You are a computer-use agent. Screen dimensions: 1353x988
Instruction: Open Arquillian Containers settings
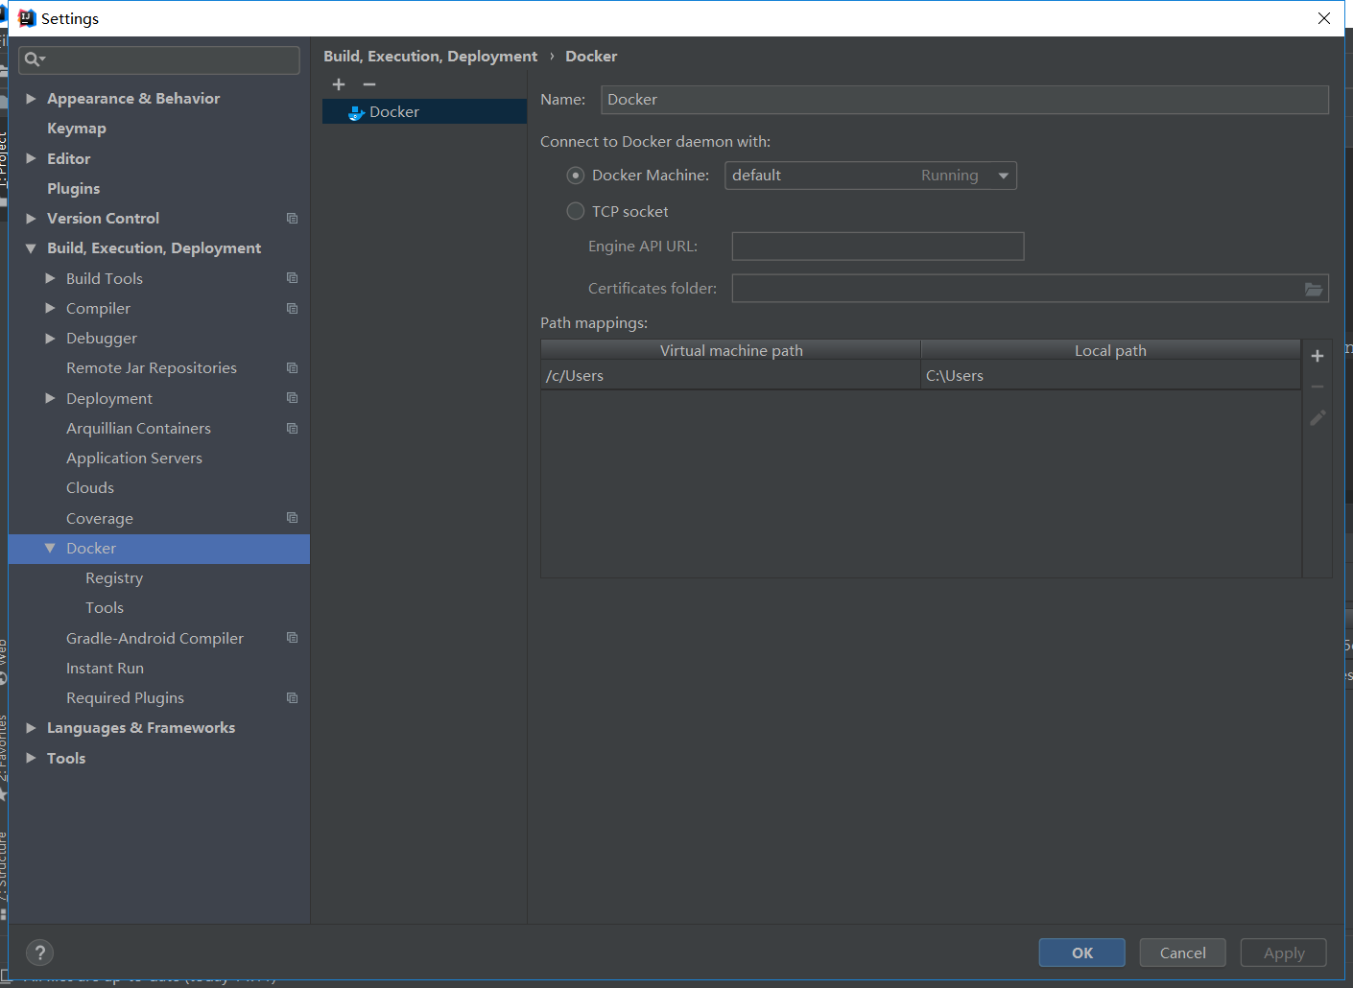coord(138,429)
